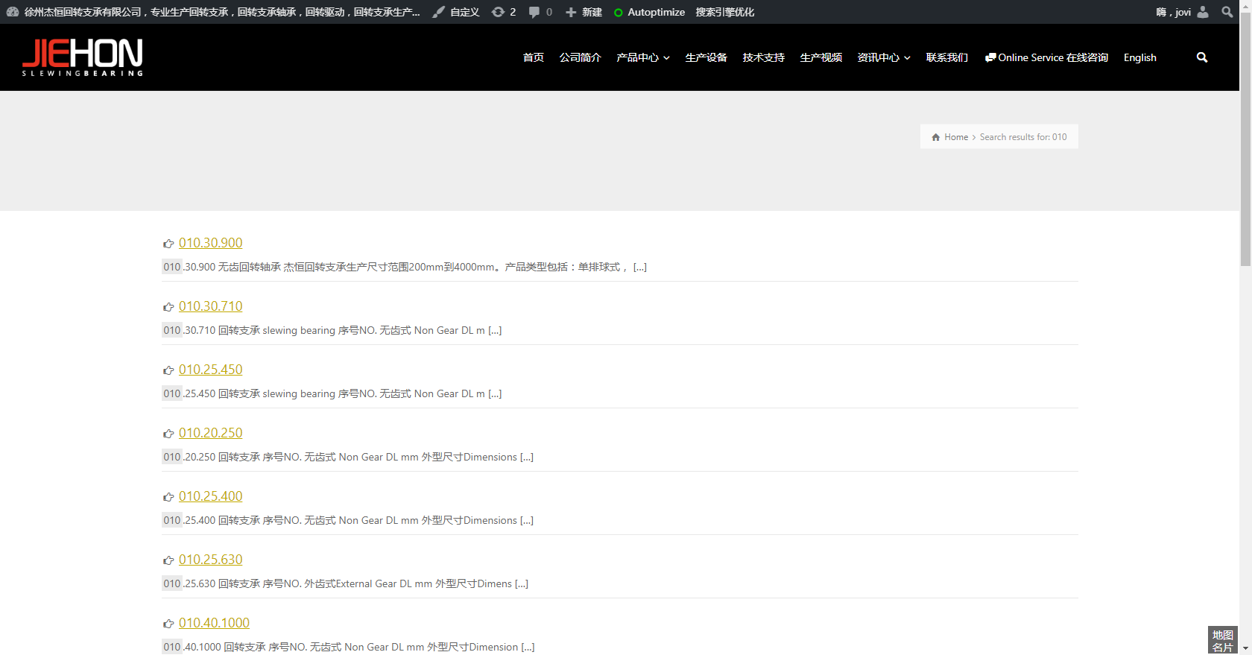1252x655 pixels.
Task: Click the JIEHON Slewing Bearing logo
Action: click(82, 57)
